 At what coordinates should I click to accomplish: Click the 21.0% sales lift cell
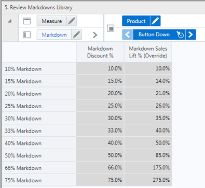148,93
